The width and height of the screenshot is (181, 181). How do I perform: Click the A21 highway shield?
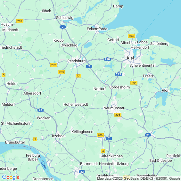tap(148, 135)
